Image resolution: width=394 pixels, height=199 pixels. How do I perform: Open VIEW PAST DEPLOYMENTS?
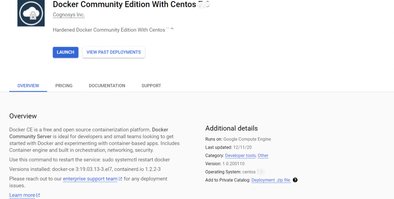tap(114, 52)
